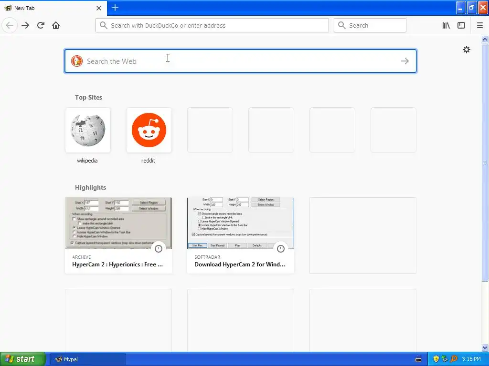Viewport: 489px width, 366px height.
Task: Open the hamburger application menu
Action: (x=480, y=25)
